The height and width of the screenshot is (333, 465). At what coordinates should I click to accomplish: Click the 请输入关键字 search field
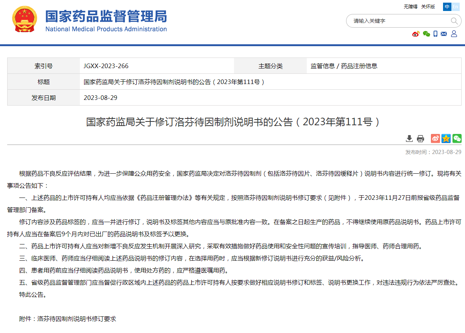(x=398, y=21)
